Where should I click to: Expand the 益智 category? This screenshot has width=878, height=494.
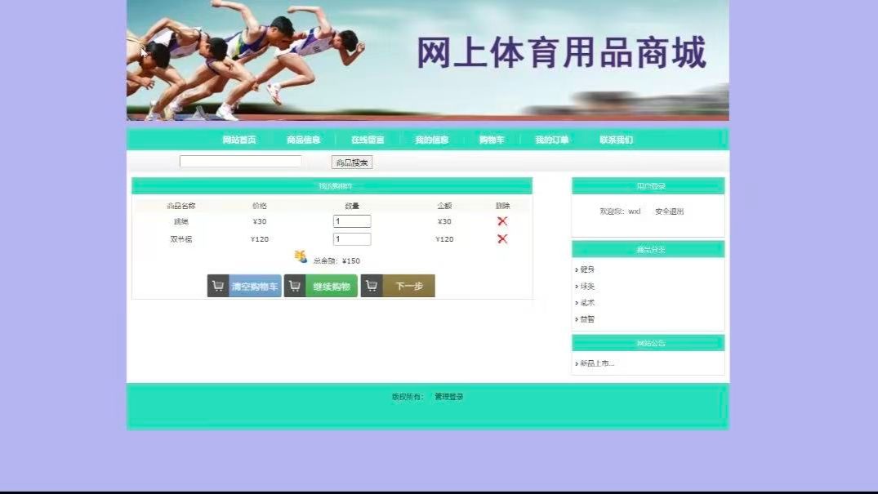click(586, 318)
